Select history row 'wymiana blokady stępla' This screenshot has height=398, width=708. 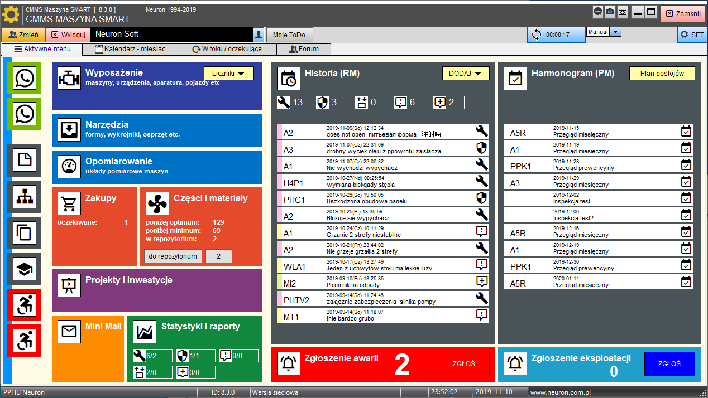click(x=383, y=181)
